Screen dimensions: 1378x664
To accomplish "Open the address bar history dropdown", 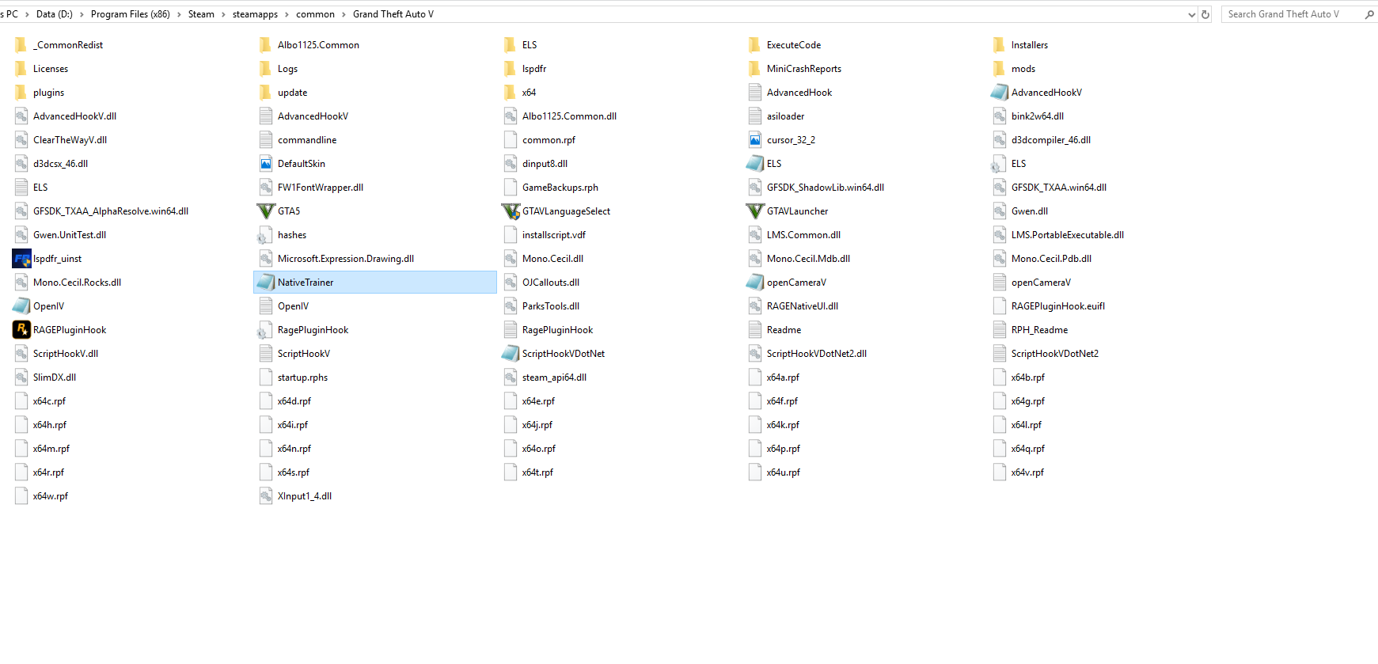I will [x=1192, y=14].
